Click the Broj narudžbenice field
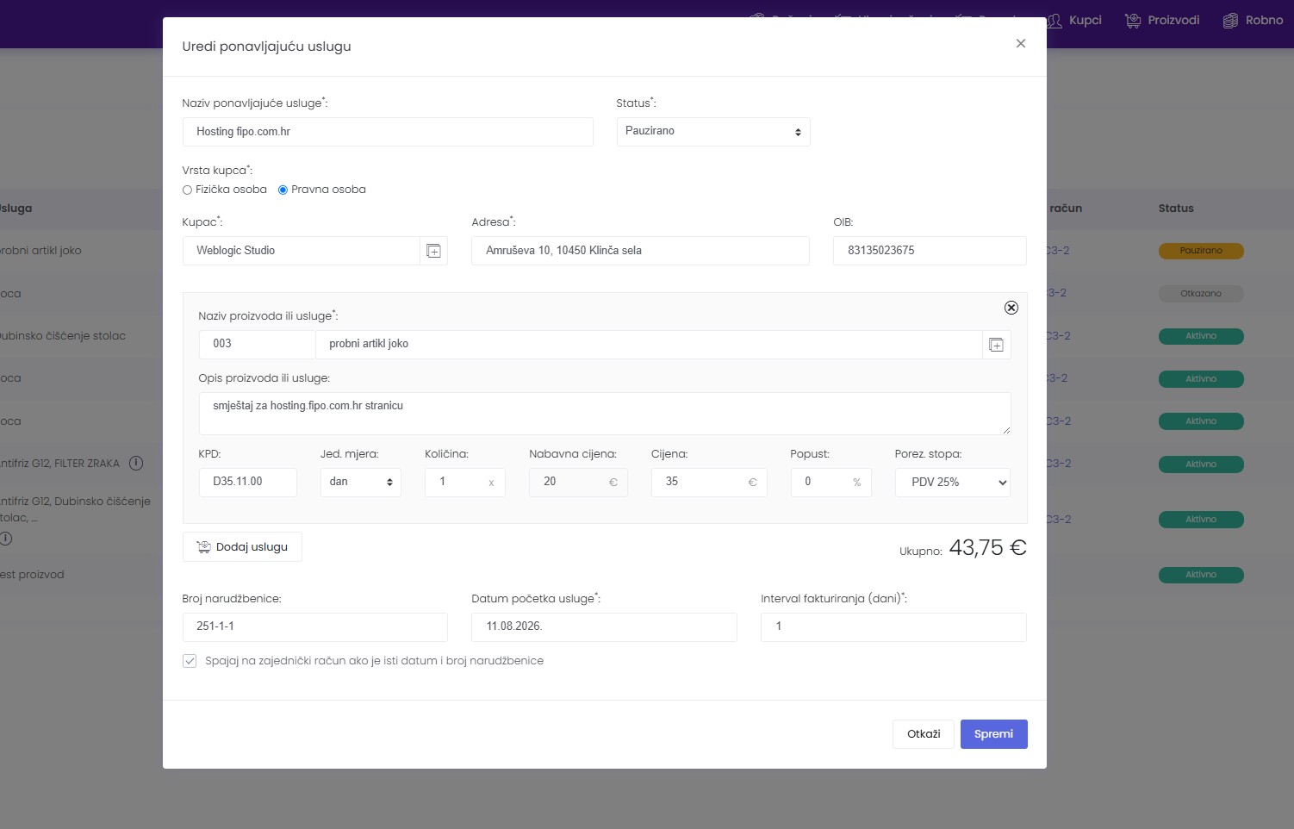Image resolution: width=1294 pixels, height=829 pixels. tap(315, 627)
